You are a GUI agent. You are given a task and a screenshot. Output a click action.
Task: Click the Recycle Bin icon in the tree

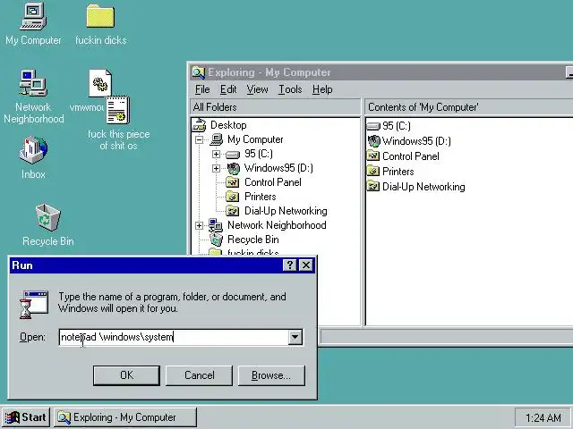point(216,240)
